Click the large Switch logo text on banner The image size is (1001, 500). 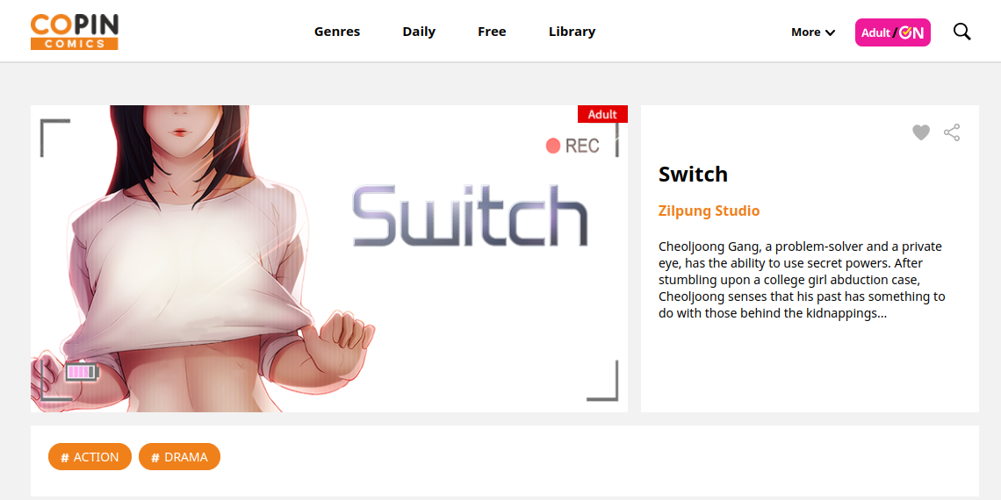point(470,214)
